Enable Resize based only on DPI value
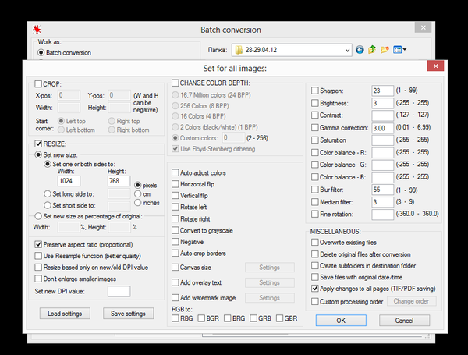468x355 pixels. (38, 267)
